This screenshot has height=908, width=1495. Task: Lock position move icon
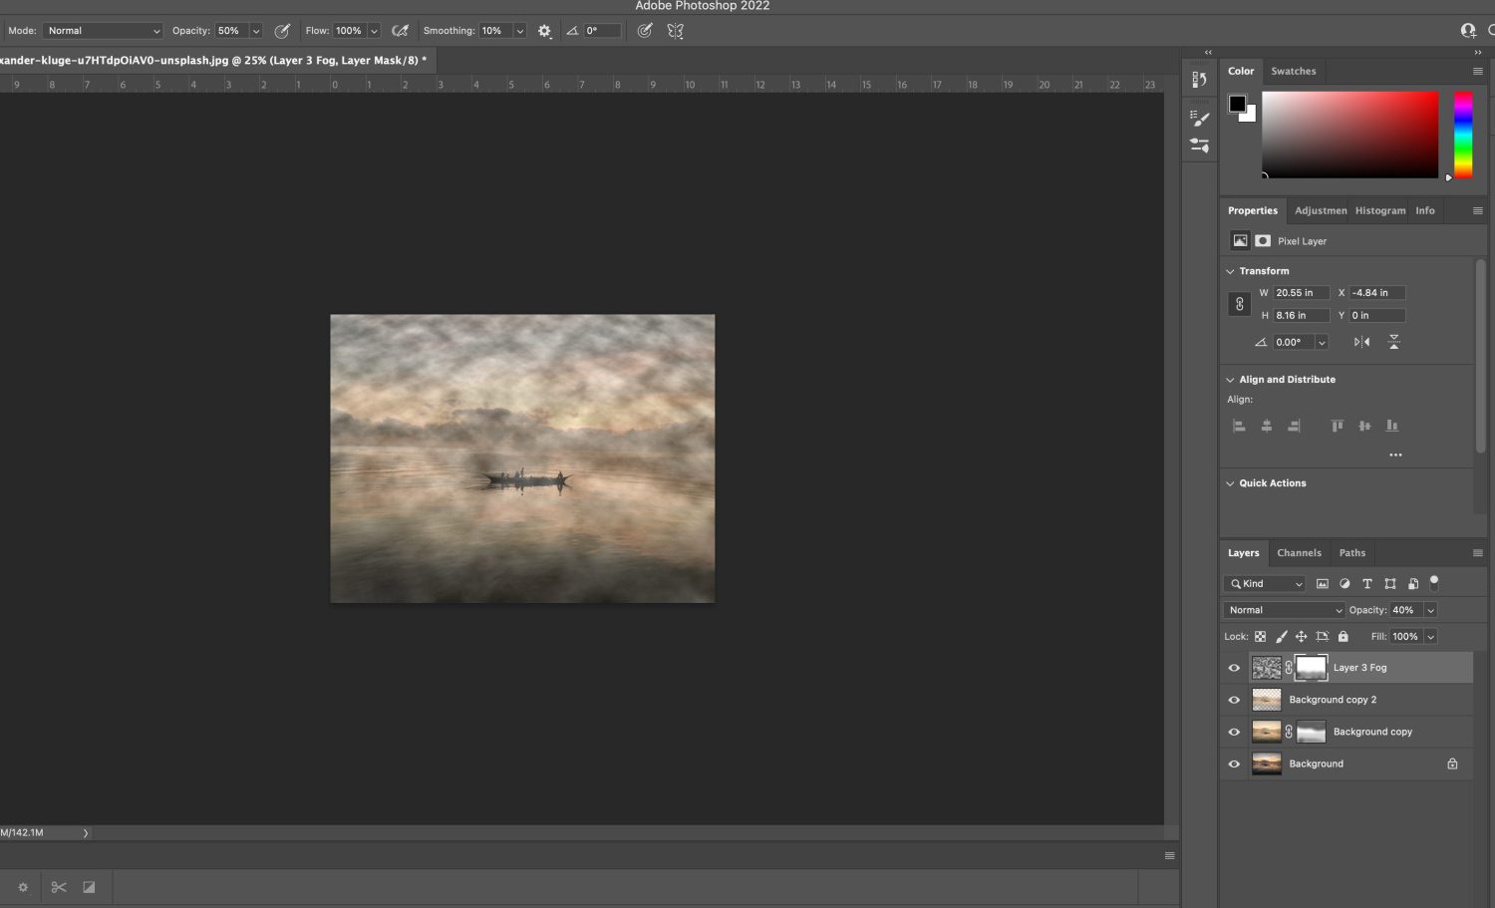(1302, 636)
